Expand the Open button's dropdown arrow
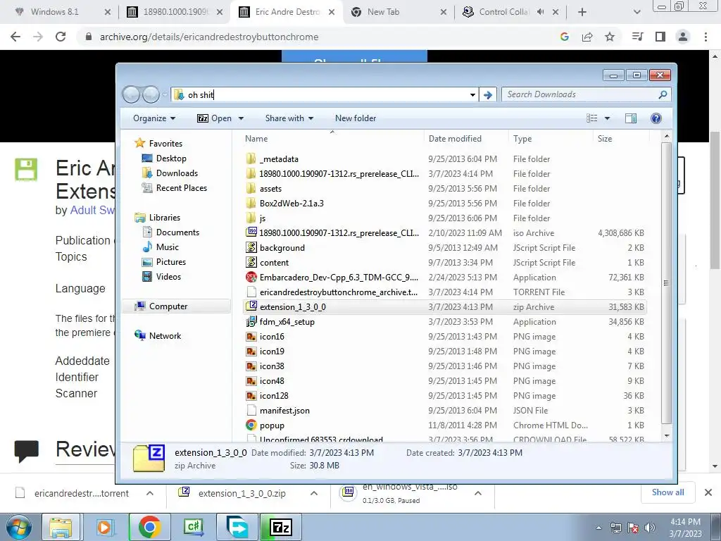 click(241, 118)
